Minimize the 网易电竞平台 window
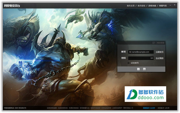The image size is (180, 113). 170,5
